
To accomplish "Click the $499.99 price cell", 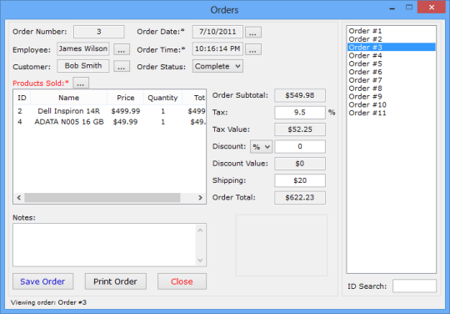I will 126,111.
